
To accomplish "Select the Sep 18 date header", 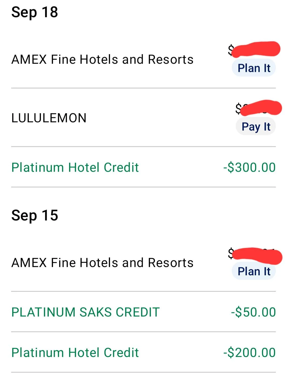I will point(35,12).
